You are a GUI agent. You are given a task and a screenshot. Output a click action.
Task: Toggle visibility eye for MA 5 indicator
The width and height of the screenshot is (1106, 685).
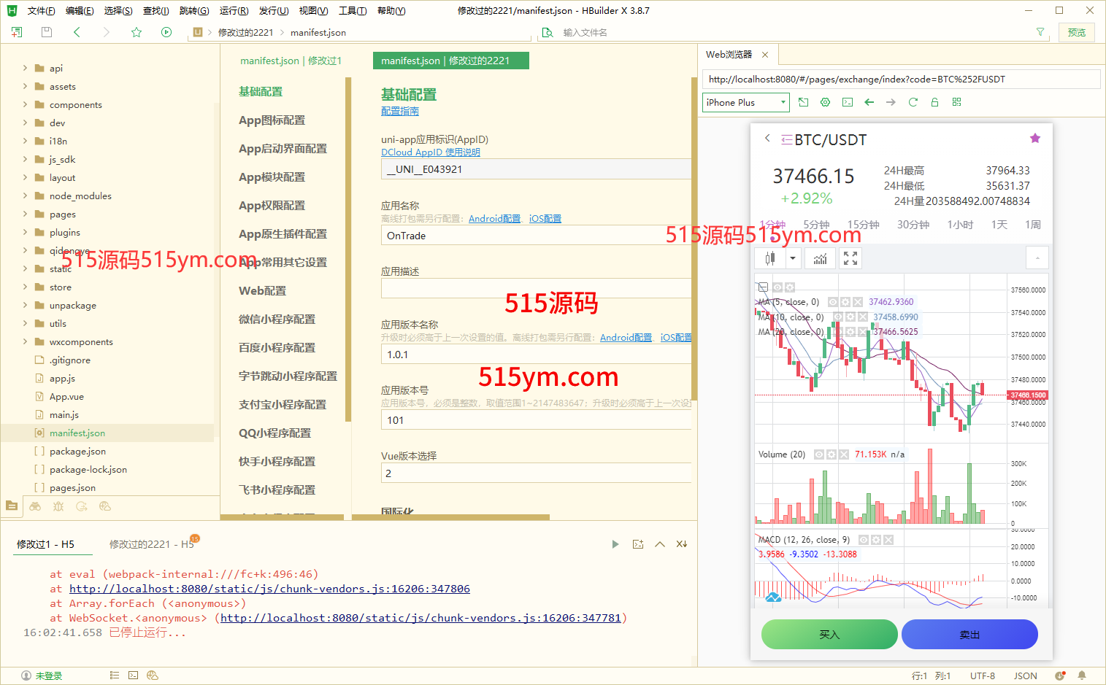[833, 302]
